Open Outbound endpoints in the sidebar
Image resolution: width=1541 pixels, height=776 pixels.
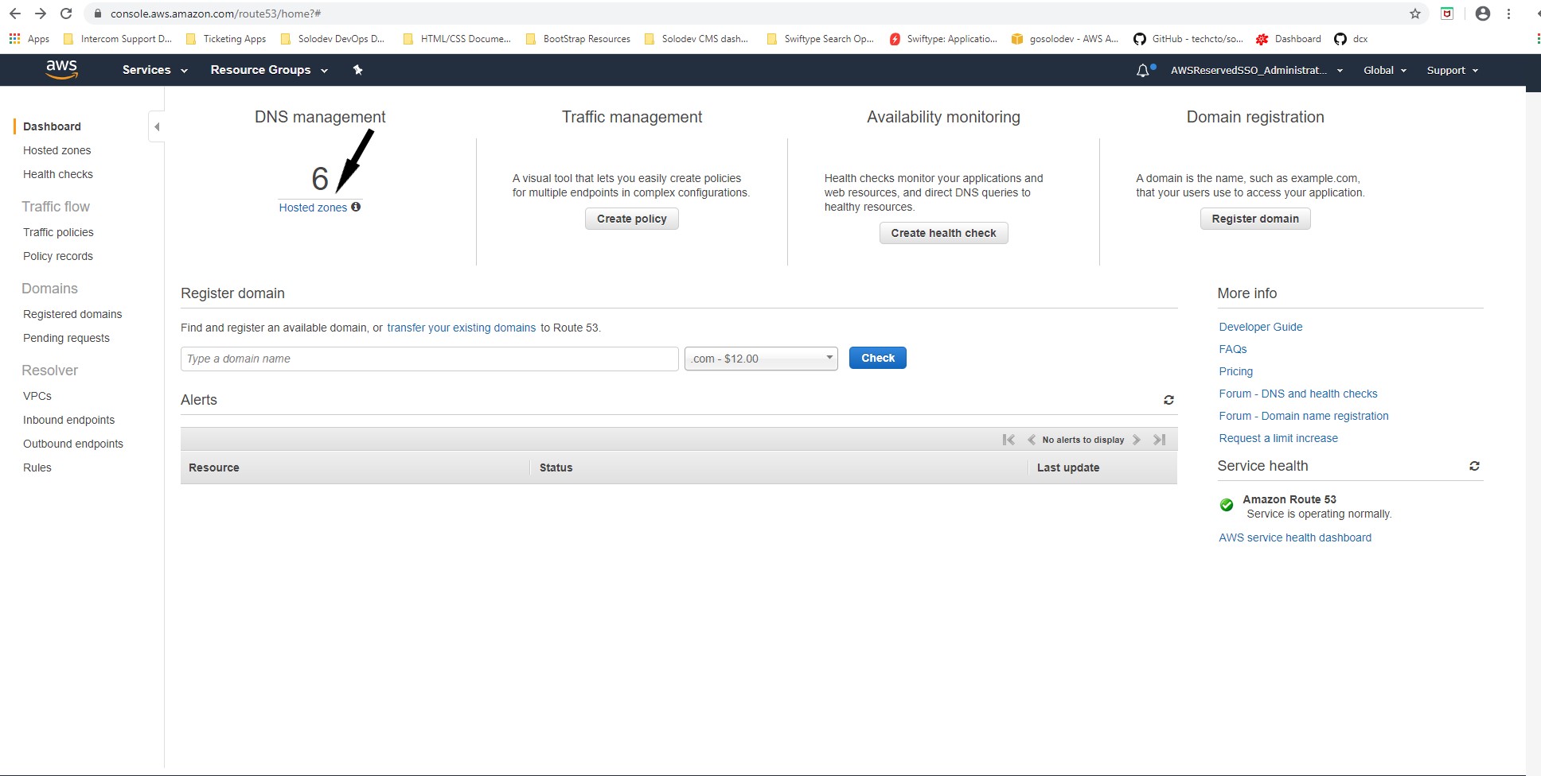(x=73, y=444)
